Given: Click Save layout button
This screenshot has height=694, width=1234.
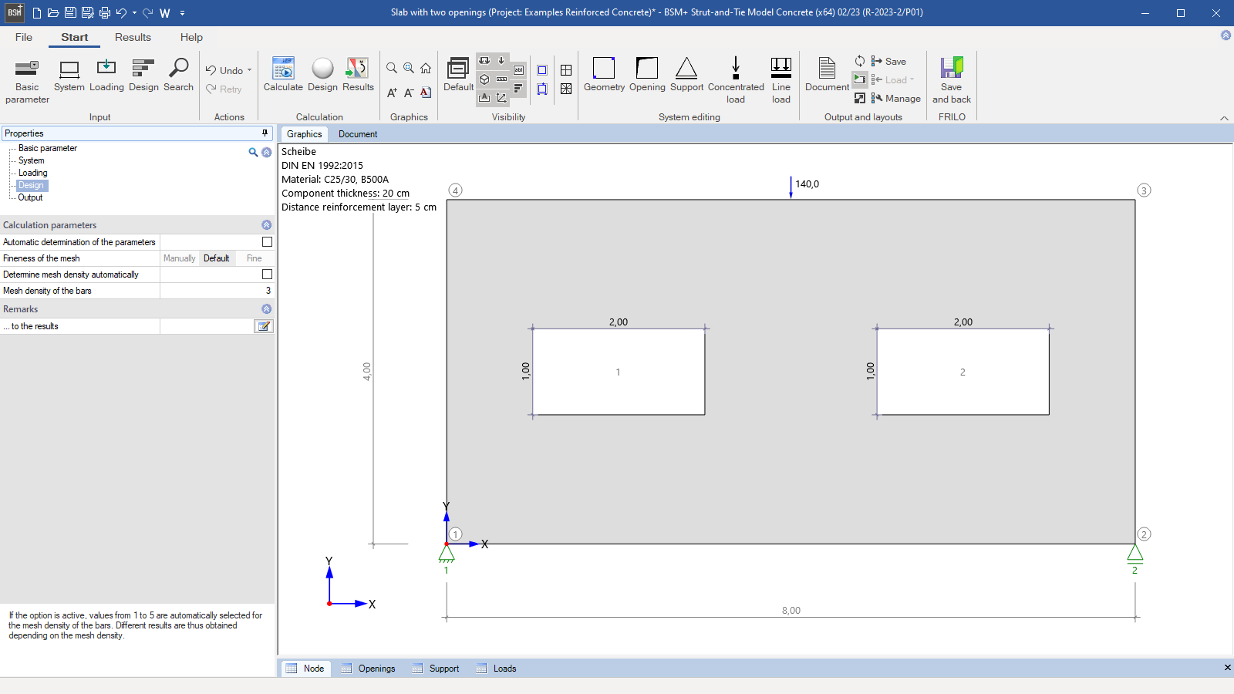Looking at the screenshot, I should point(888,61).
